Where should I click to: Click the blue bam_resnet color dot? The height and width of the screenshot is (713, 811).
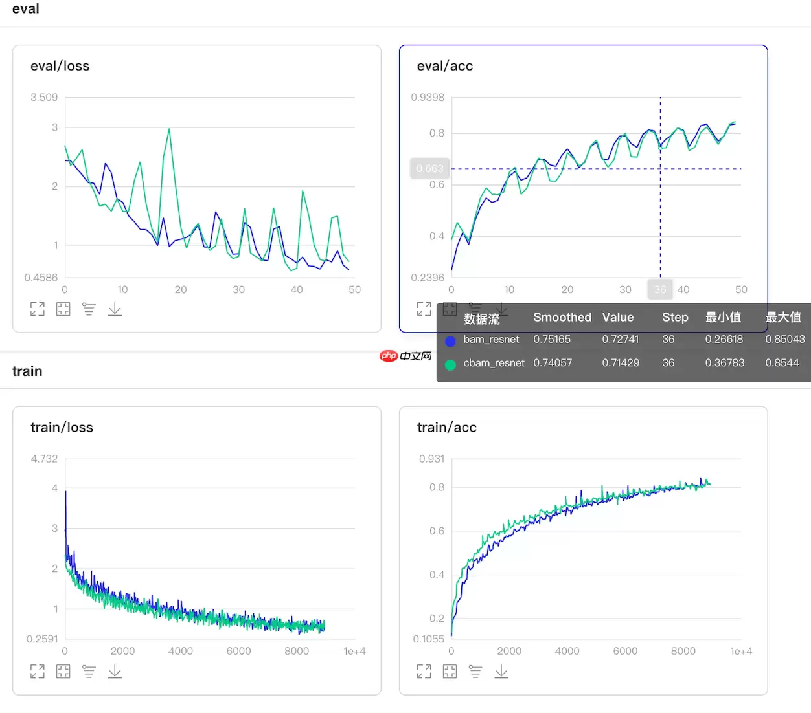pyautogui.click(x=451, y=340)
